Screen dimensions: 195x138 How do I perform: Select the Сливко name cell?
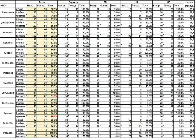pyautogui.click(x=8, y=53)
